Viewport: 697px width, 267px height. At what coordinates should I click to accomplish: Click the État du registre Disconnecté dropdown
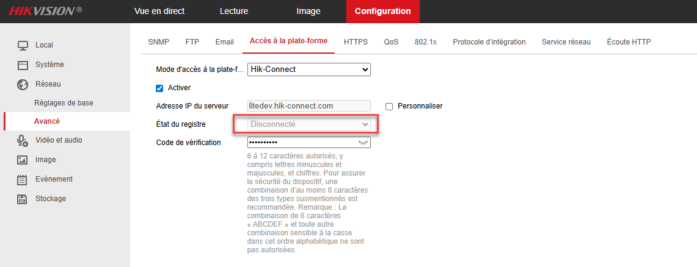tap(309, 124)
